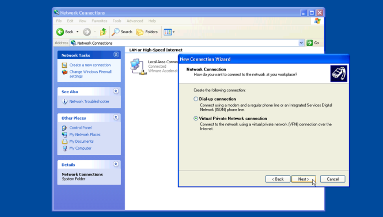This screenshot has height=217, width=383.
Task: Click the New Connection Wizard title bar
Action: [x=264, y=59]
